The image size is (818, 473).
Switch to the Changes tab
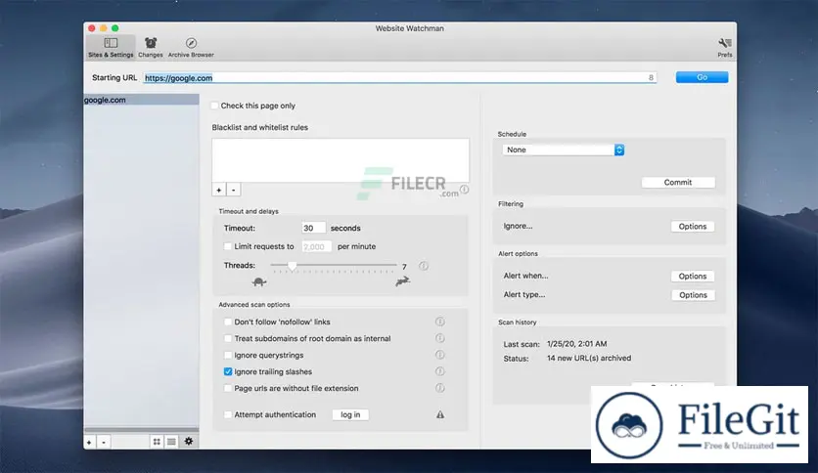pos(151,47)
